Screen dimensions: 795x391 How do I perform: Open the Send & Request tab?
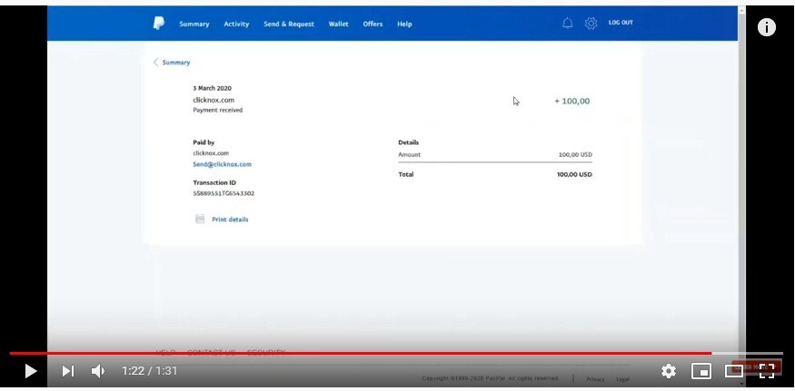point(289,24)
